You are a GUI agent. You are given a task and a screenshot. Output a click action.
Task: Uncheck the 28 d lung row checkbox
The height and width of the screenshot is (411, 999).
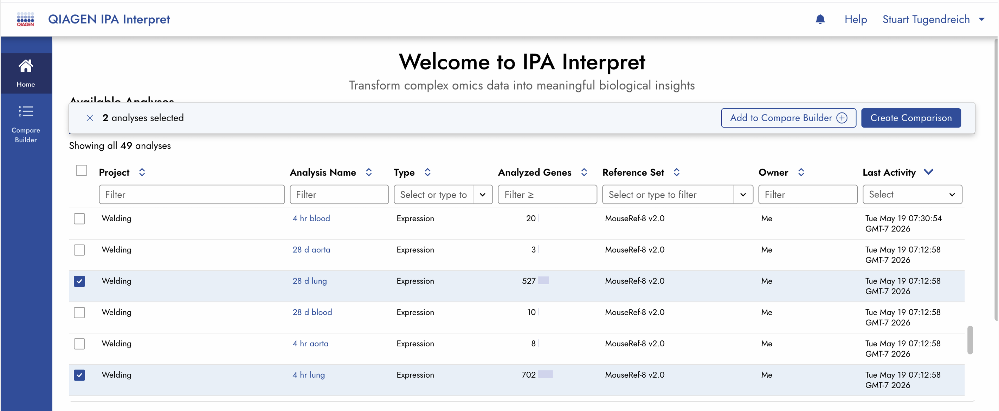click(x=79, y=281)
